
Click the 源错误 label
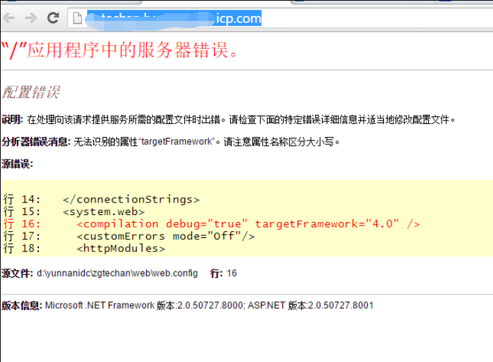pyautogui.click(x=17, y=164)
